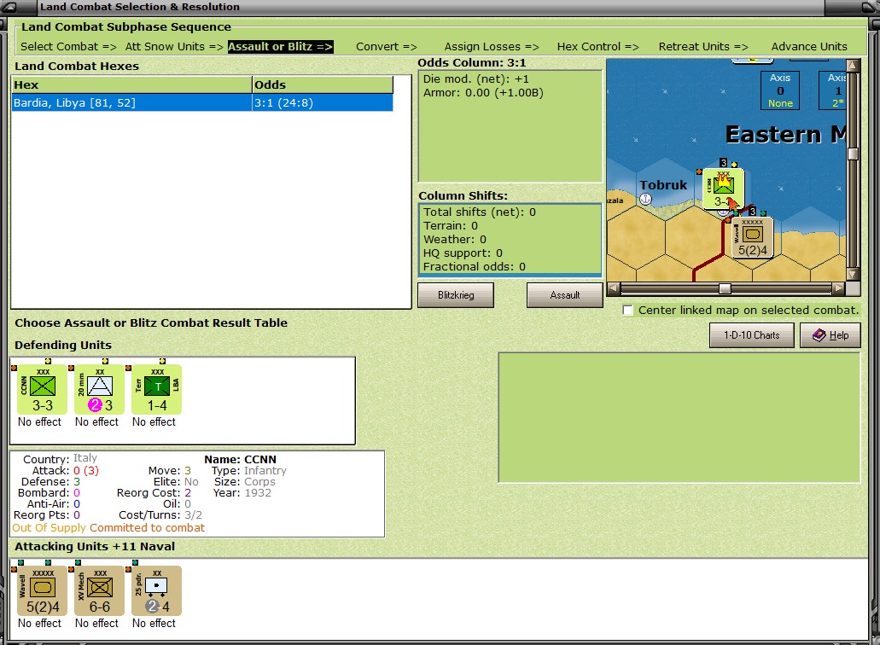880x645 pixels.
Task: Click the Assign Losses subphase label
Action: [x=492, y=47]
